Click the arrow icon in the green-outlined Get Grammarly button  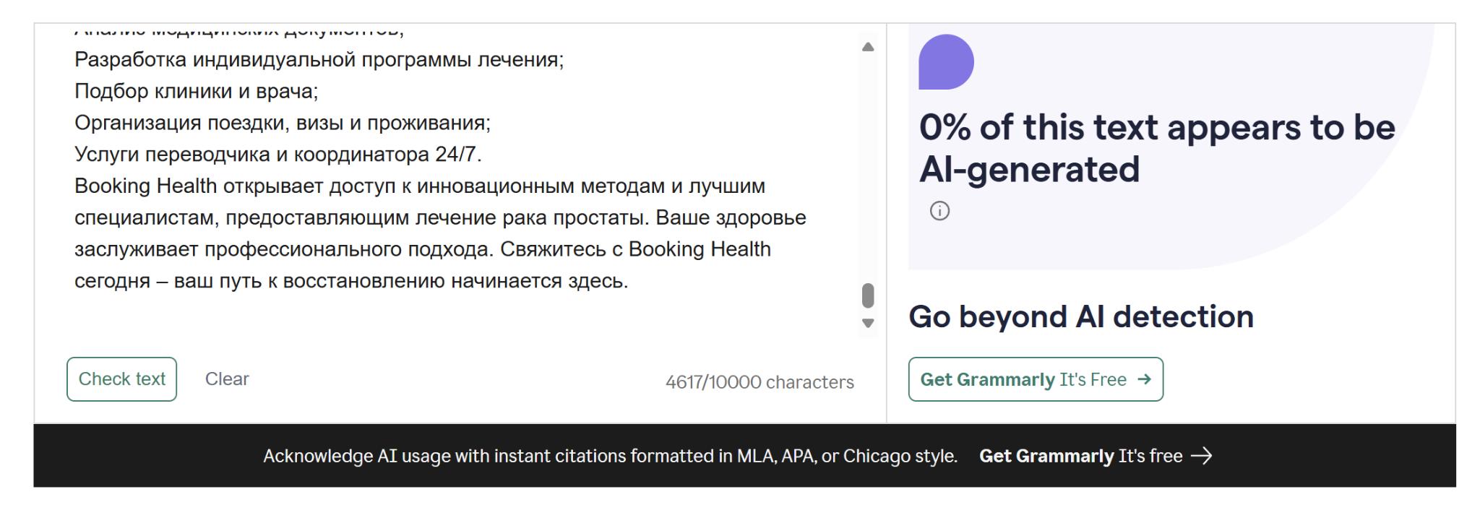(1144, 379)
